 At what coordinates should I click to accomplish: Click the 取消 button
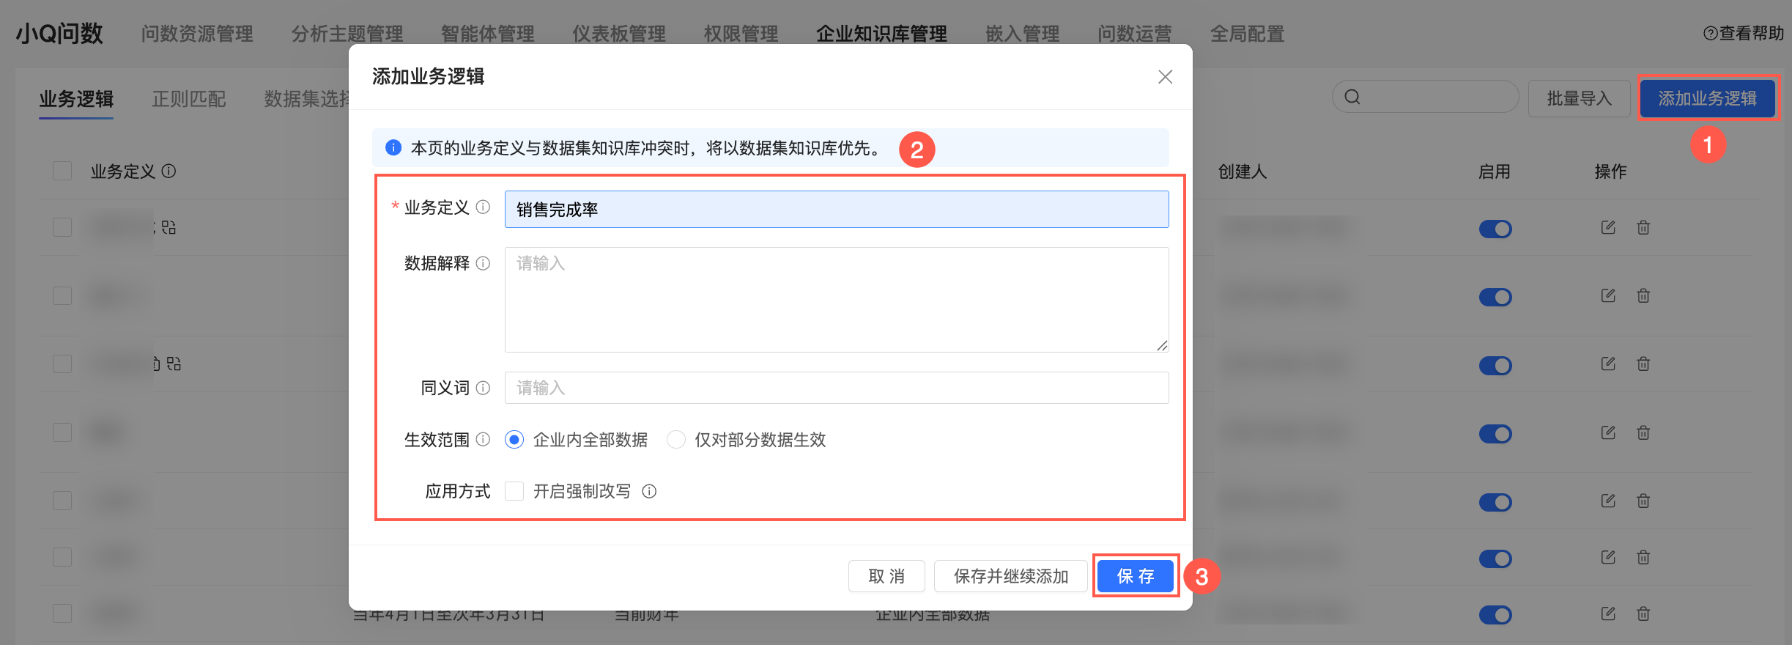tap(886, 576)
